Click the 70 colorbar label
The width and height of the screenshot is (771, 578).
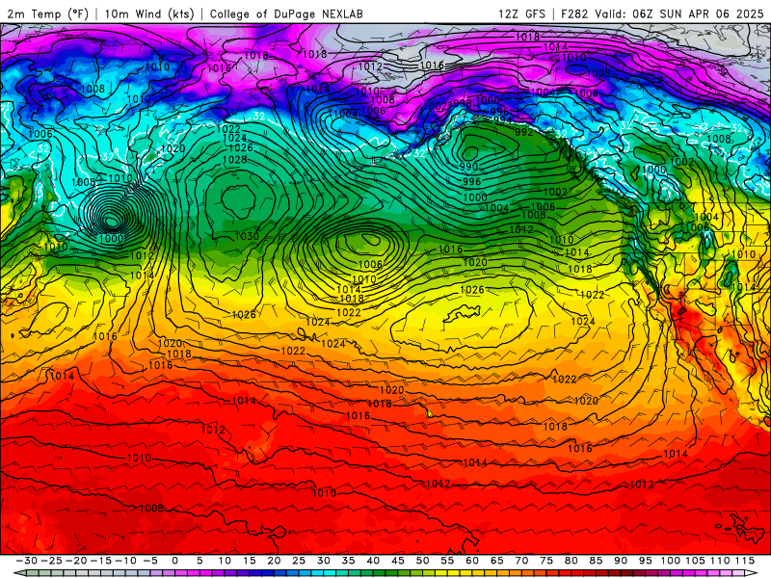[521, 561]
